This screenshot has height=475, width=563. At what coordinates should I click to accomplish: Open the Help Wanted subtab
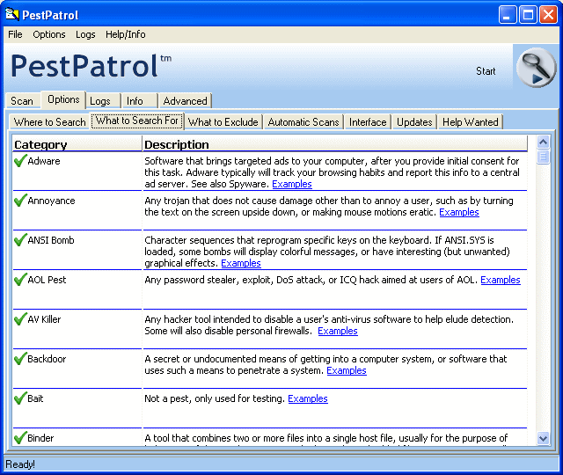pyautogui.click(x=470, y=122)
